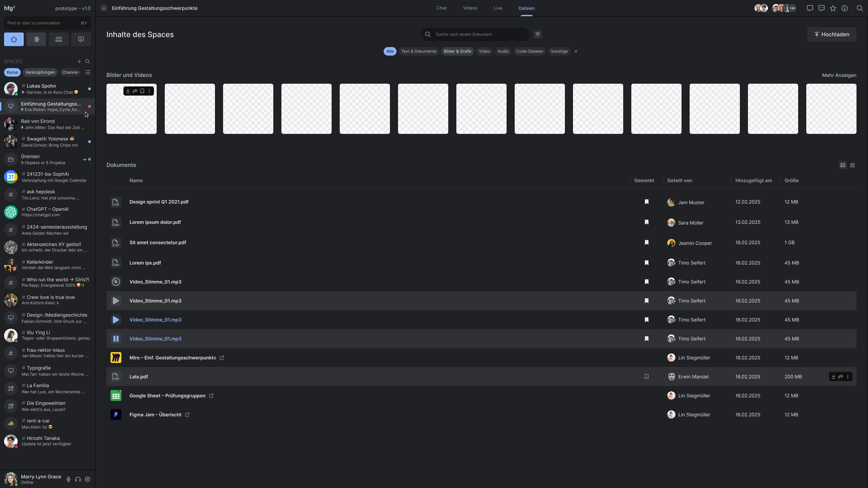Image resolution: width=868 pixels, height=488 pixels.
Task: Toggle the bookmark on the Lala.pdf row
Action: tap(647, 377)
